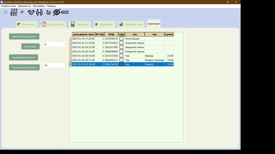Open the 'Справочники' menu

click(9, 6)
